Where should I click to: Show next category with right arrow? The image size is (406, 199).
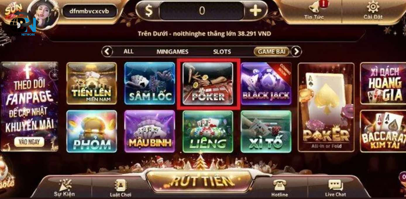[x=296, y=52]
